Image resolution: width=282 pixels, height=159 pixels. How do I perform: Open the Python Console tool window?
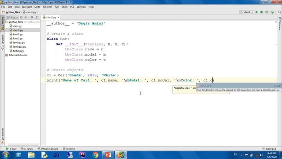[48, 149]
